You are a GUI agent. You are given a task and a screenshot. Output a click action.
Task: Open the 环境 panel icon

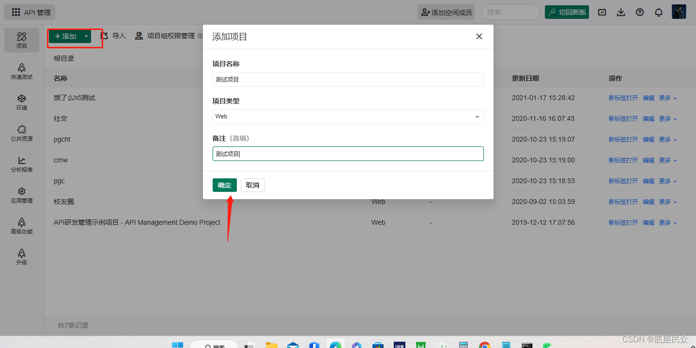tap(21, 102)
